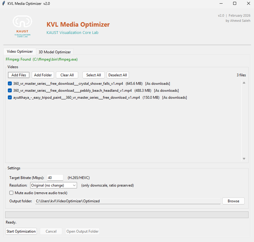Select the Video Optimizer tab
Viewport: 254px width, 242px height.
coord(20,51)
